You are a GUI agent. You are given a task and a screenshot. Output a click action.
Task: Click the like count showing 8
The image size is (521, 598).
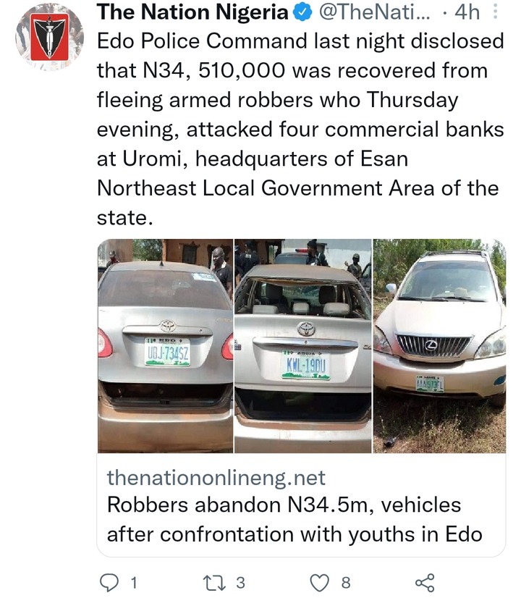(x=346, y=581)
